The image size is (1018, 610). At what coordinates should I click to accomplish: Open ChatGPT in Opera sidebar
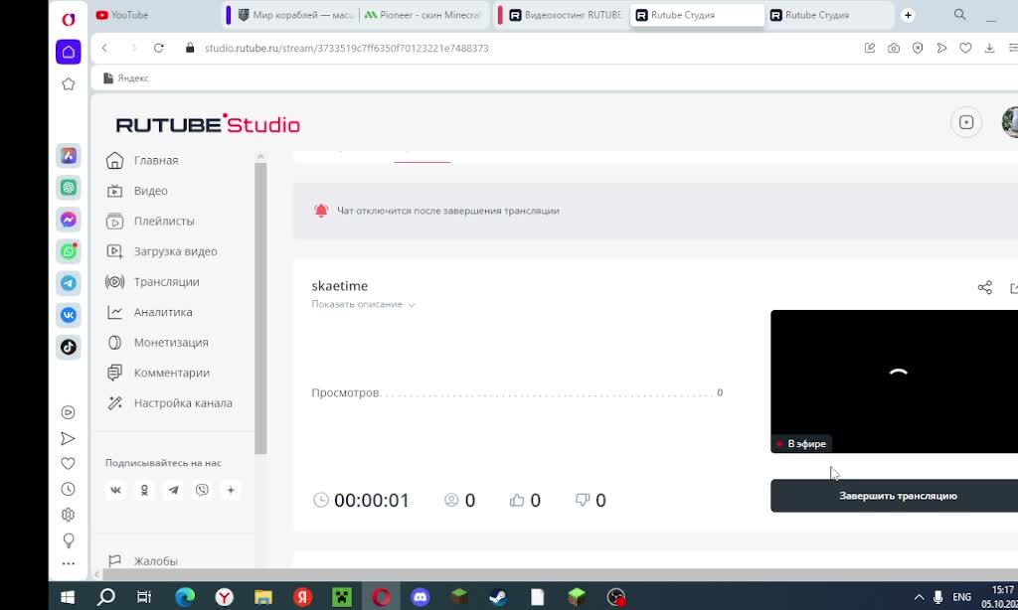[x=69, y=188]
